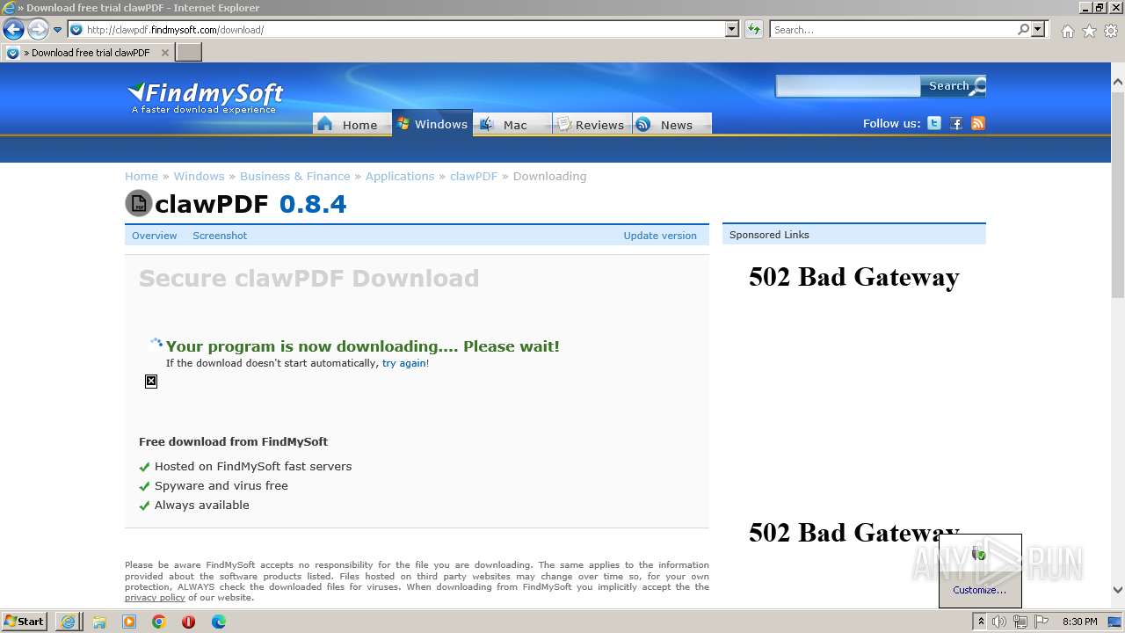Open the Reviews navigation tab
1125x633 pixels.
[591, 124]
